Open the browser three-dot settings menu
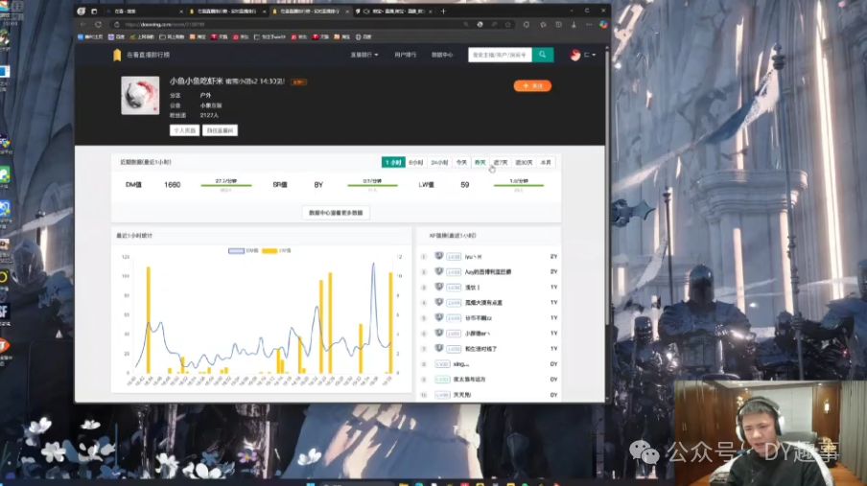 tap(589, 24)
